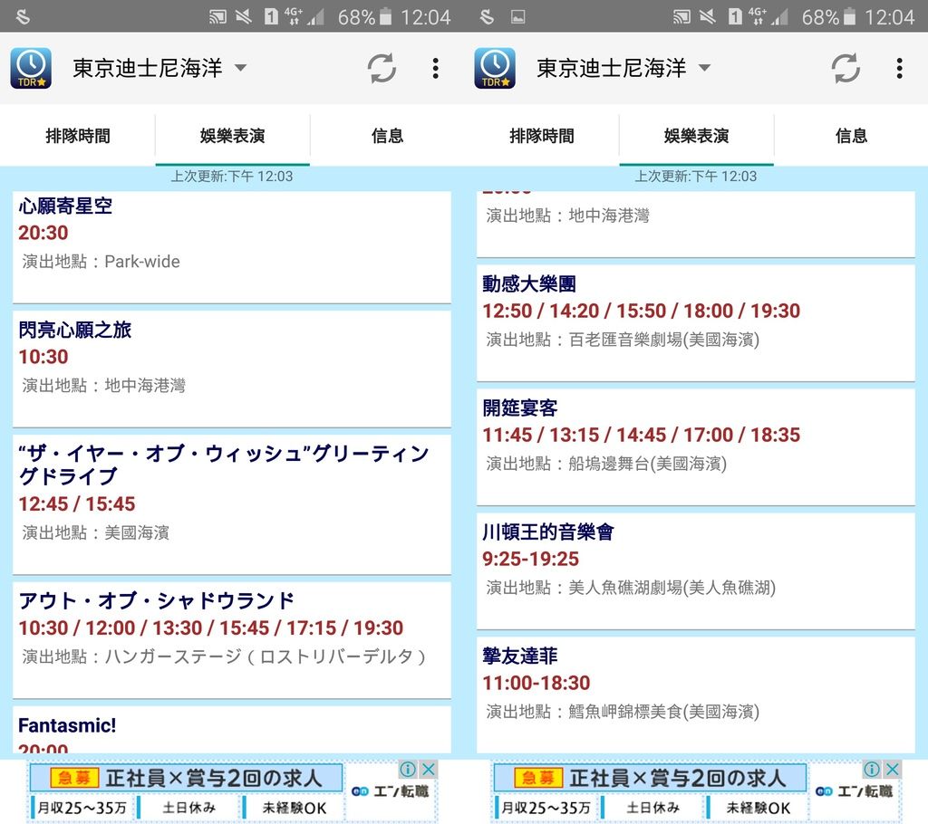
Task: Close the ad banner on right screen
Action: pos(893,769)
